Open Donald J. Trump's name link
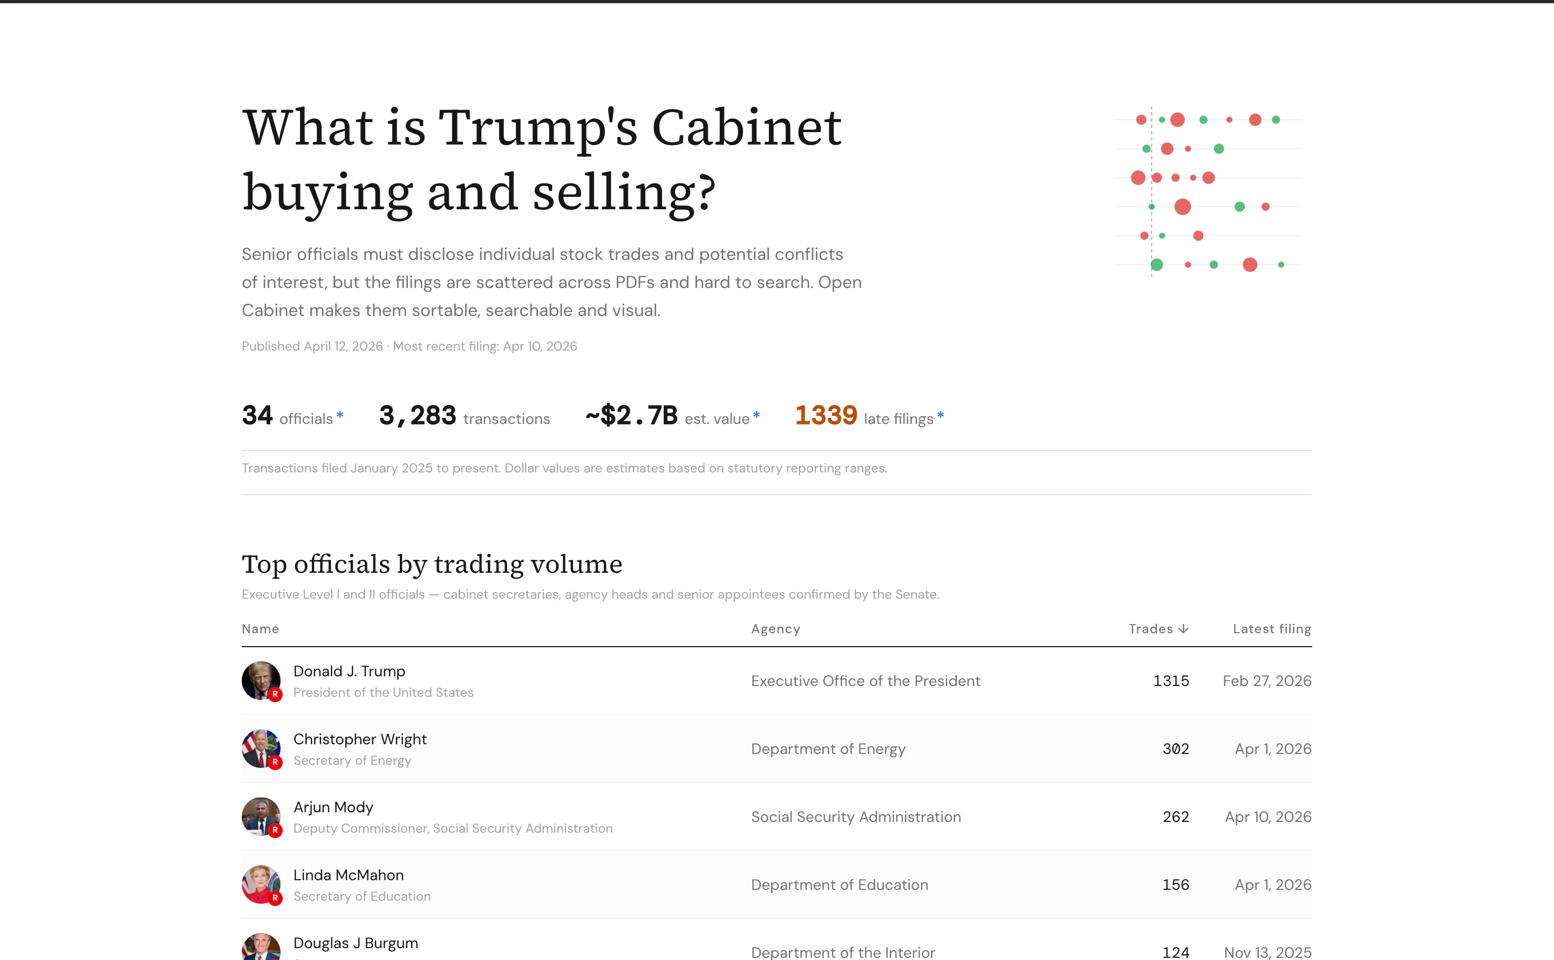The height and width of the screenshot is (960, 1554). point(349,671)
